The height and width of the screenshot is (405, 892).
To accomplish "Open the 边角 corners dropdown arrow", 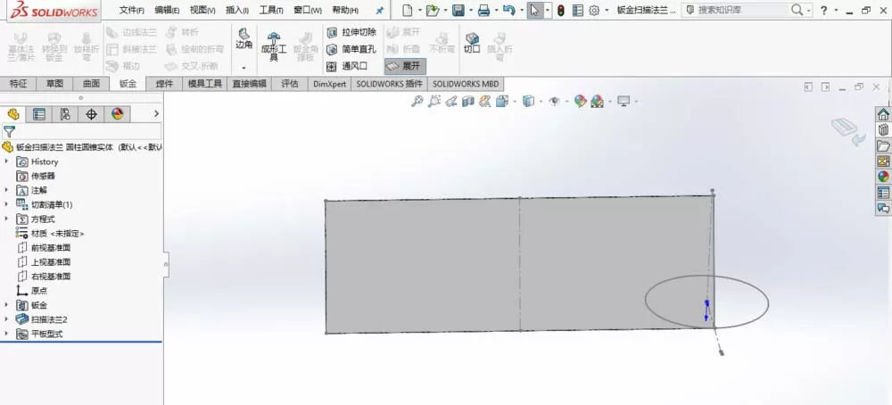I will pos(244,68).
